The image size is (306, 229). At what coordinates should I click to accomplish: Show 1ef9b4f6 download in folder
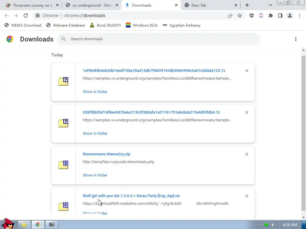coord(95,92)
